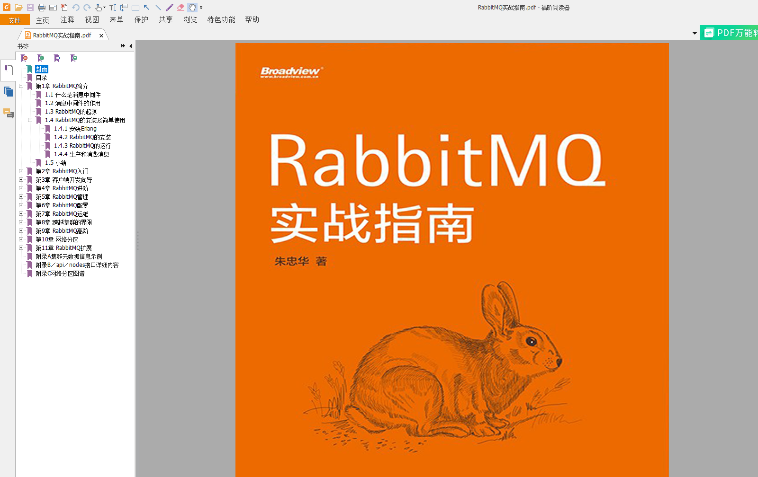Open the document tab list dropdown arrow
This screenshot has width=758, height=477.
pos(695,33)
